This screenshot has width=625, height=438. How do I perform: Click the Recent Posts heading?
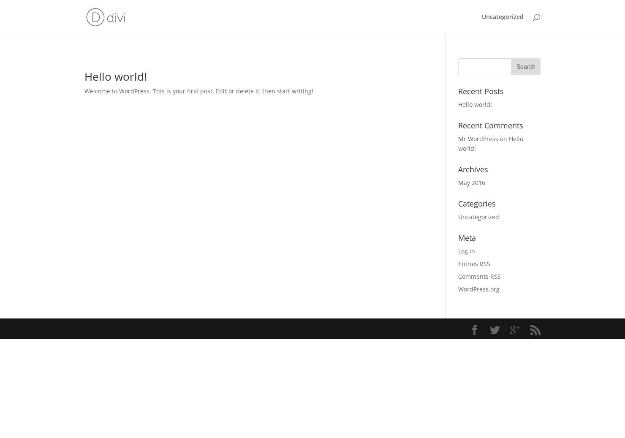[481, 91]
